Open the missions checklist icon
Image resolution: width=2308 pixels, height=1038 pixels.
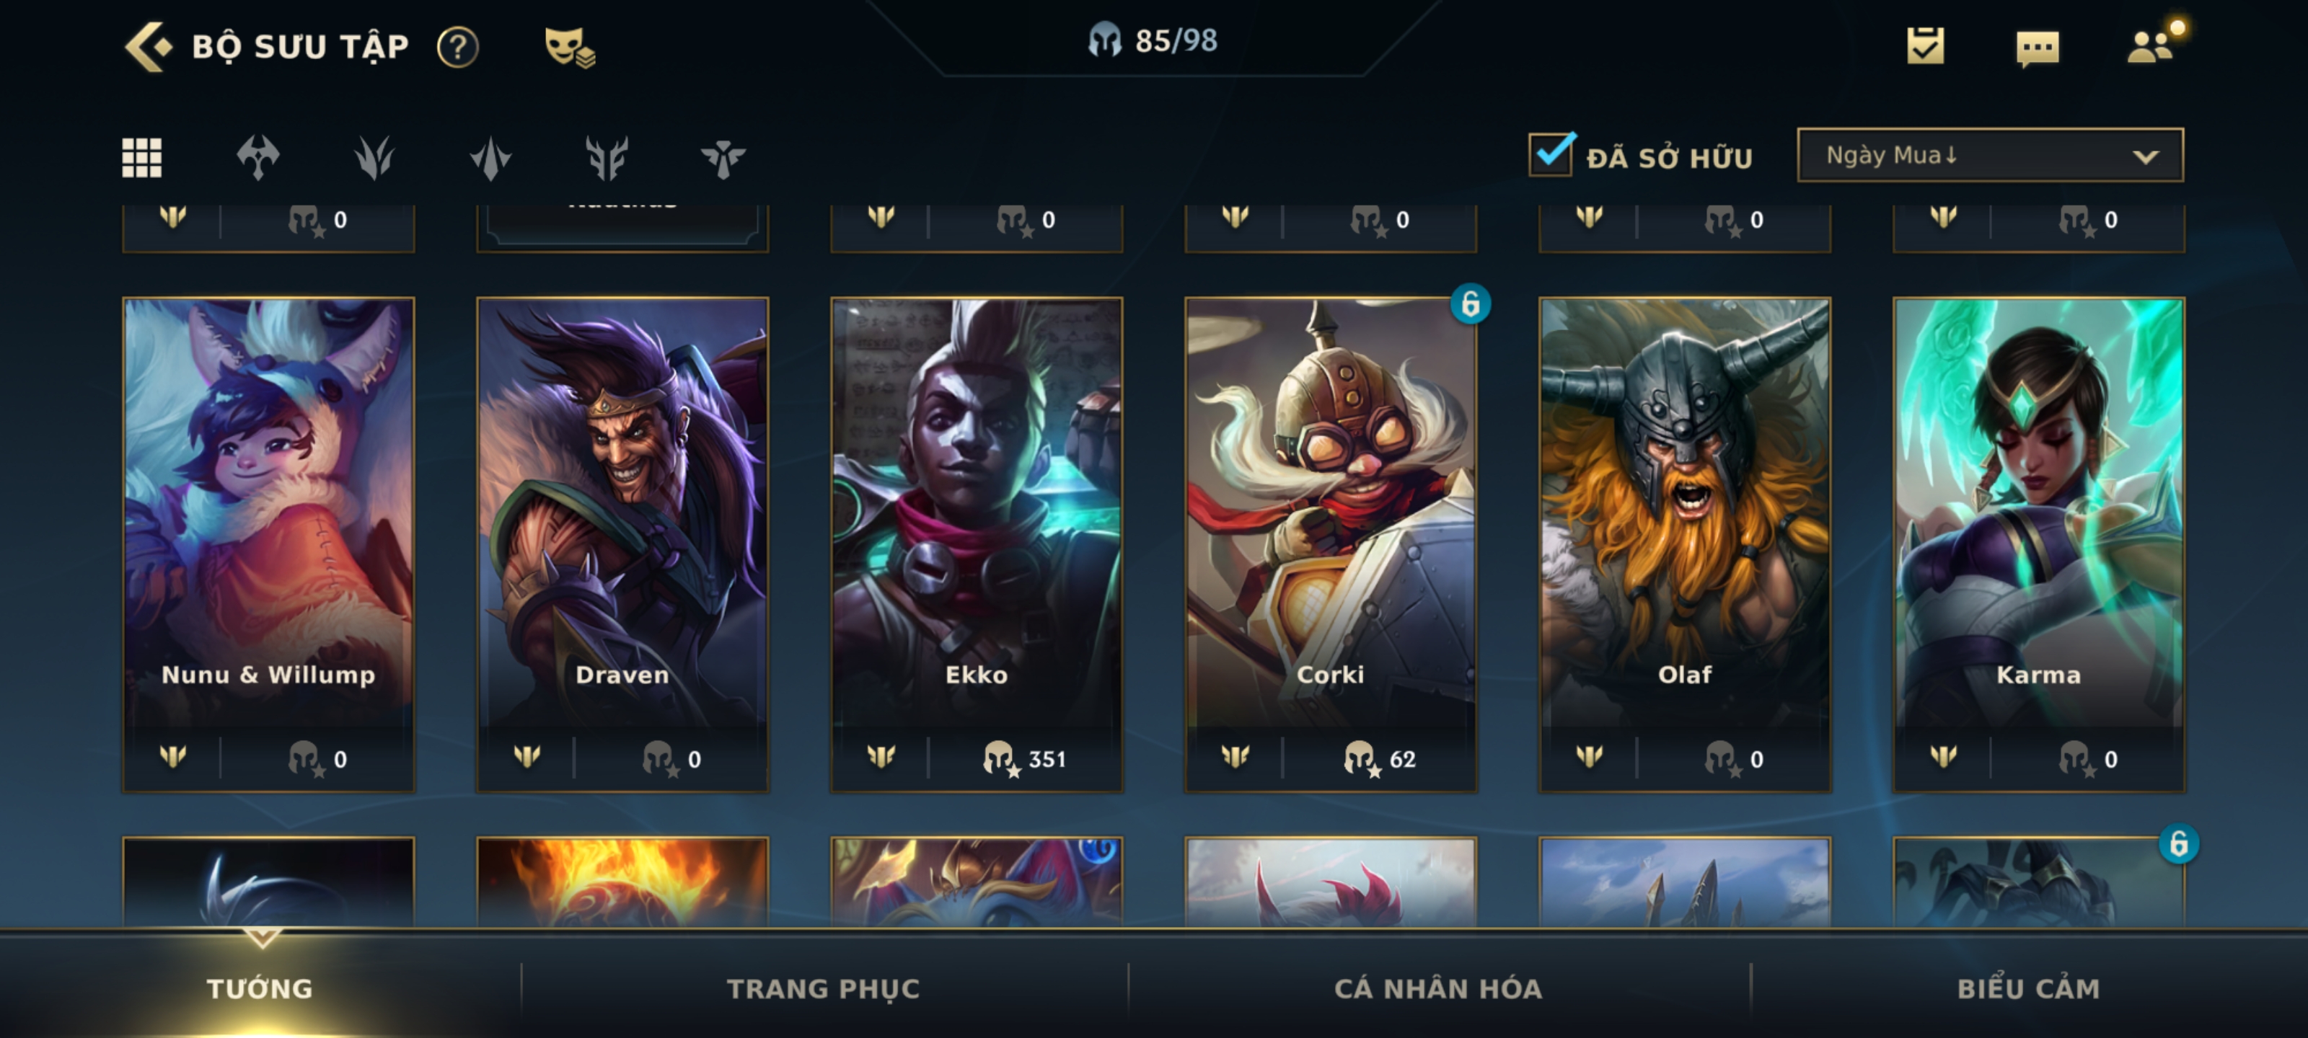[x=1926, y=45]
